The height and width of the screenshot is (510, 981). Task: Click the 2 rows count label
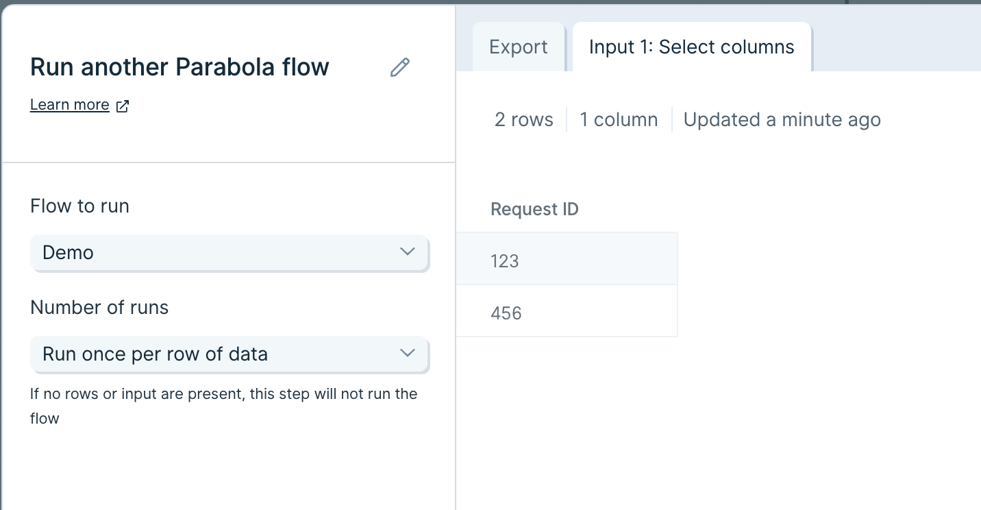523,119
